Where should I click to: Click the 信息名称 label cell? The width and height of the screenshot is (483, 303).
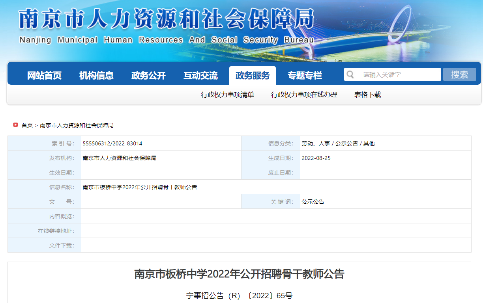[44, 187]
